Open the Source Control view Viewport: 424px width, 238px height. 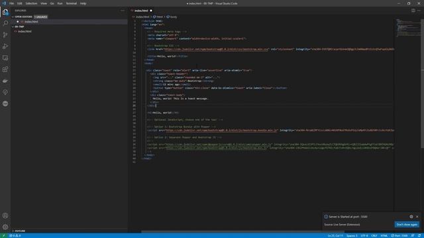pyautogui.click(x=5, y=35)
